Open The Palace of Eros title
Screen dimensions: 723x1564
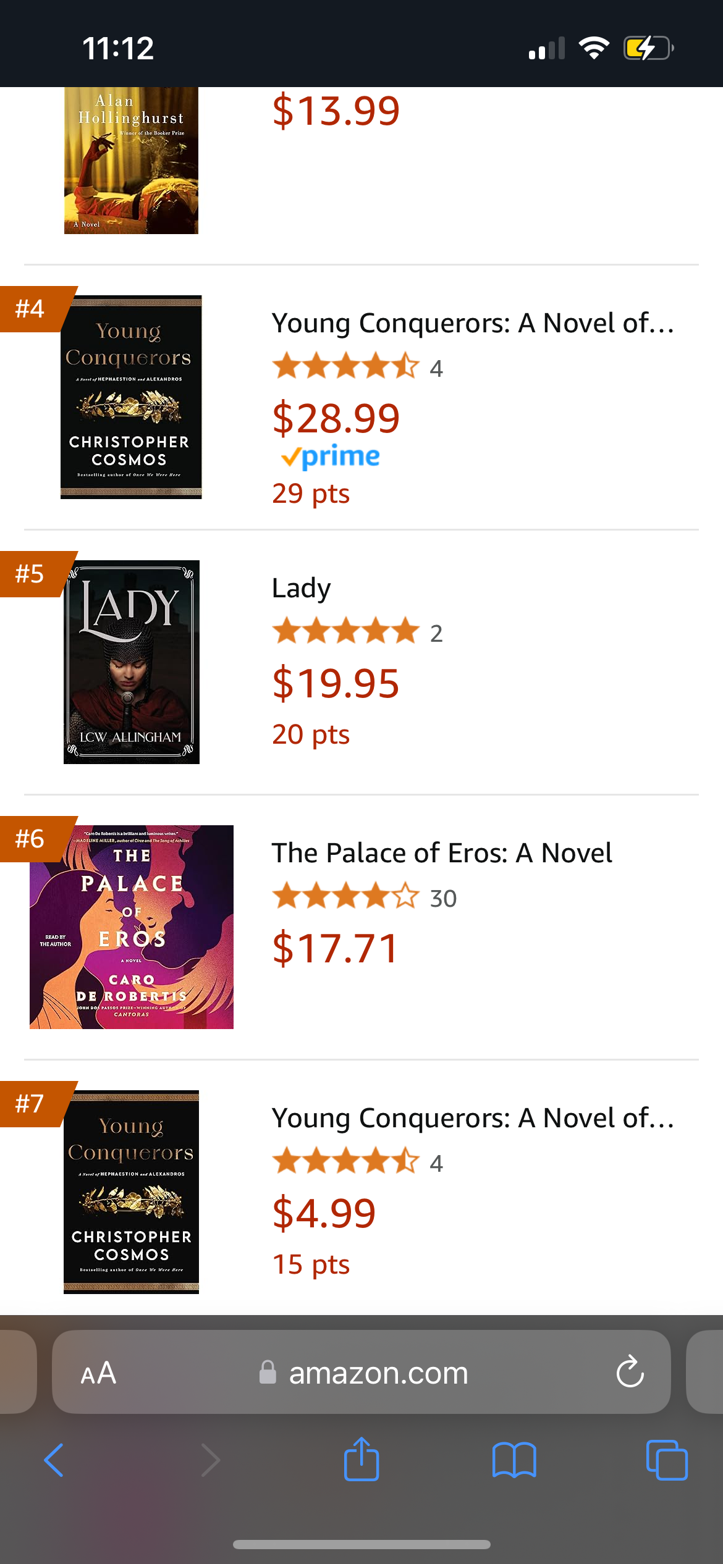coord(442,853)
